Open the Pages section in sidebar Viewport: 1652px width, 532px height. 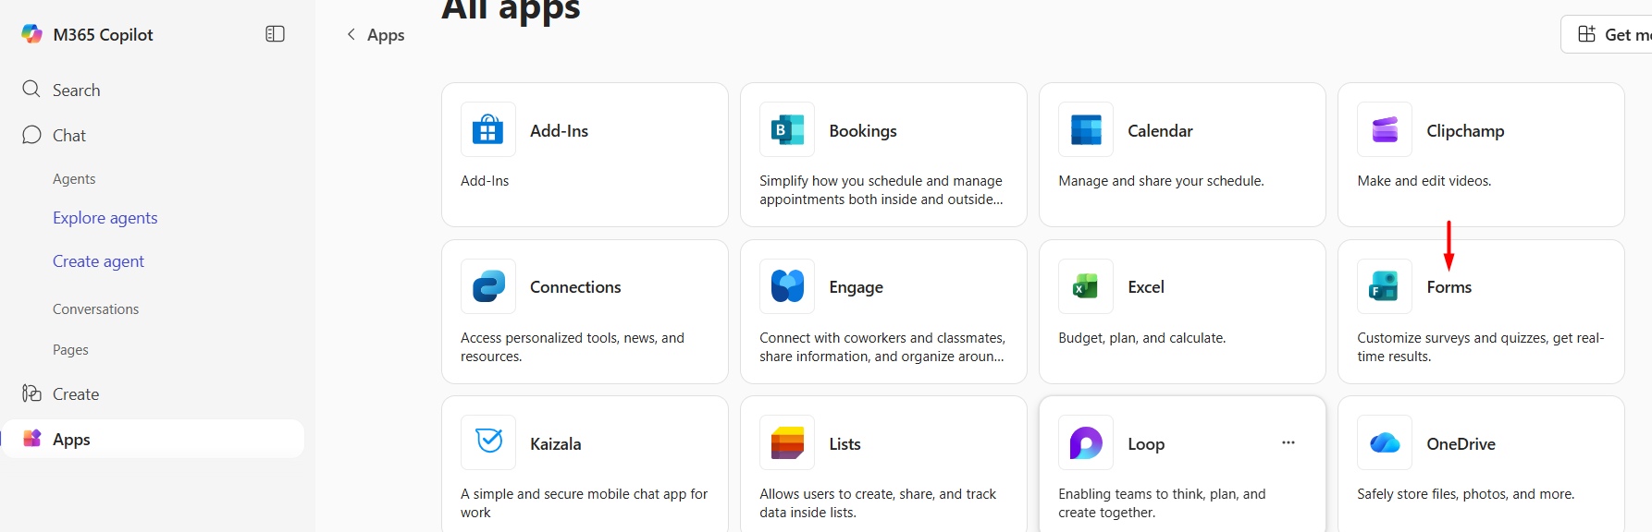(x=70, y=350)
